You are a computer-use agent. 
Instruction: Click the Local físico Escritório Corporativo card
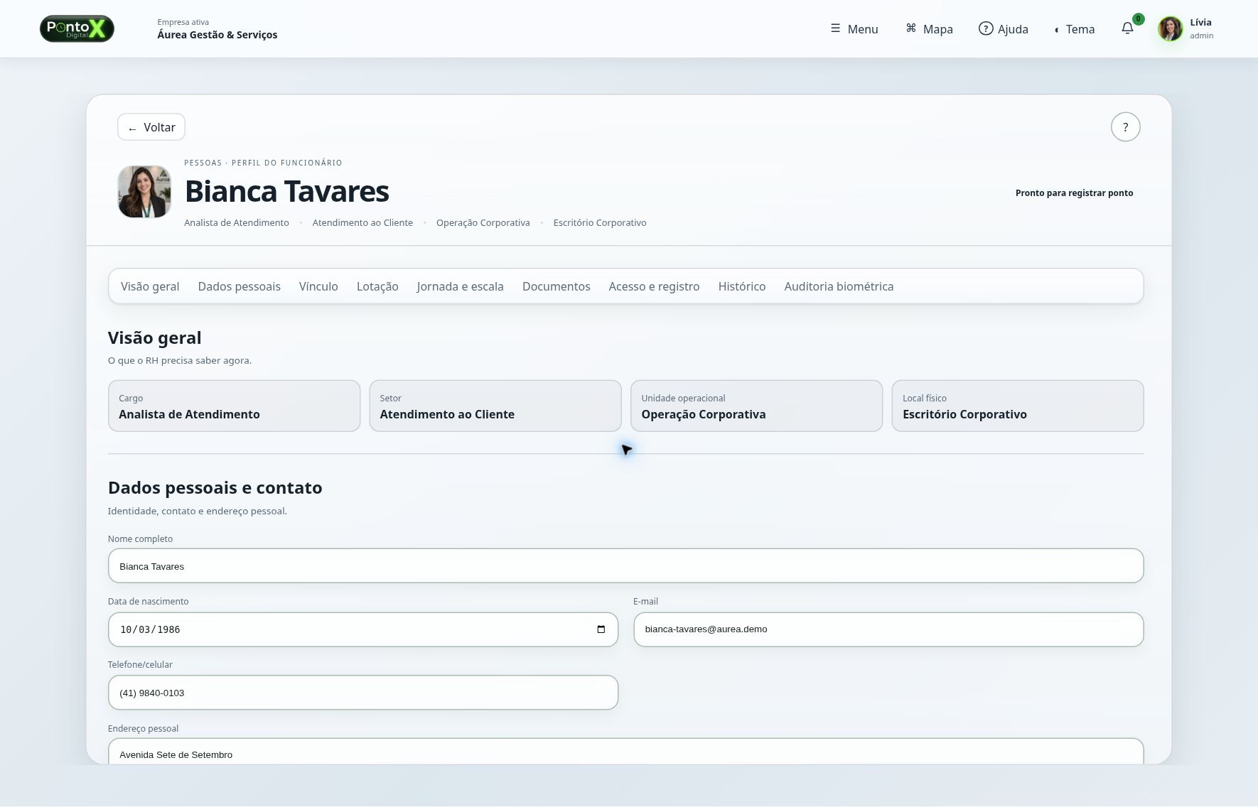pos(1018,406)
